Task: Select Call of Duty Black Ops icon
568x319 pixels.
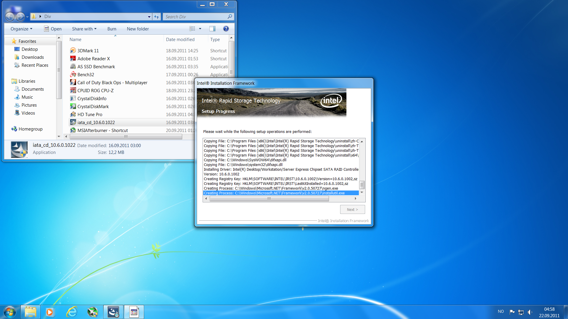Action: click(x=73, y=82)
